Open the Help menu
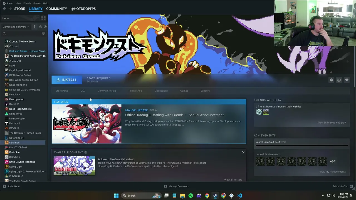The image size is (356, 200). click(46, 3)
